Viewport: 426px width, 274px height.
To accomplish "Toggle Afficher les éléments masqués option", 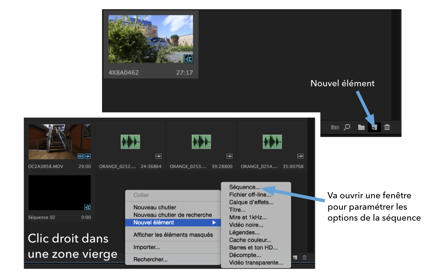I will tap(173, 235).
